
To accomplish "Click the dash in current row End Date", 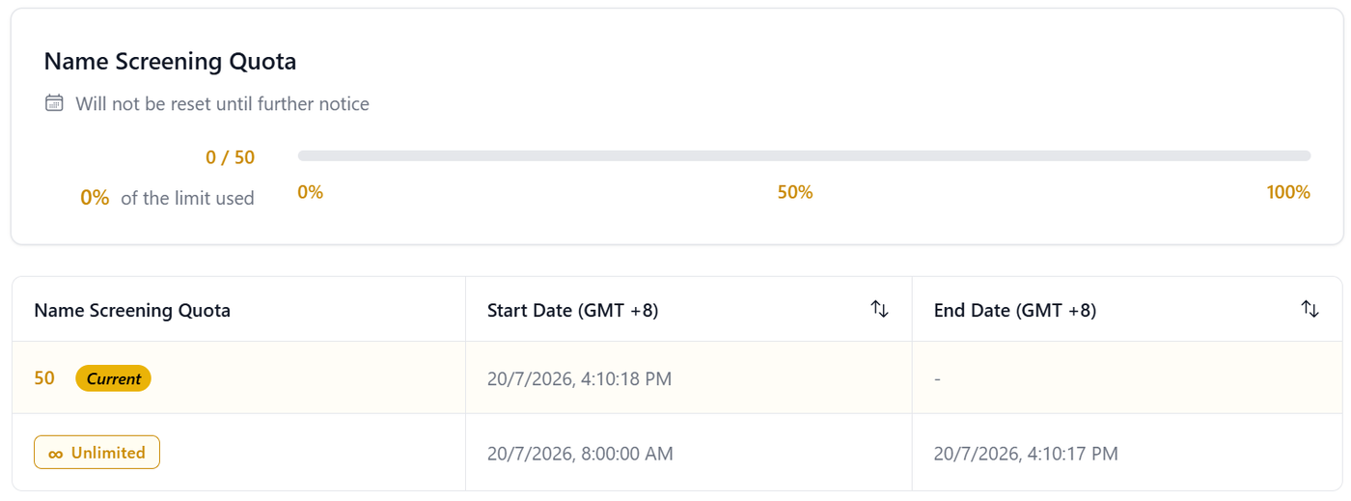I will [937, 379].
